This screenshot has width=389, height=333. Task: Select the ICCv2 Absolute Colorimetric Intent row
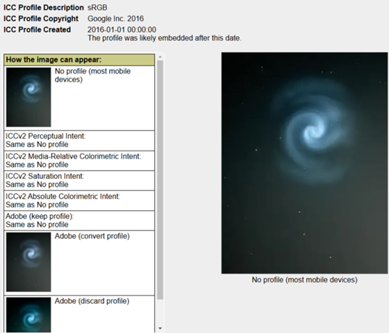click(x=79, y=200)
